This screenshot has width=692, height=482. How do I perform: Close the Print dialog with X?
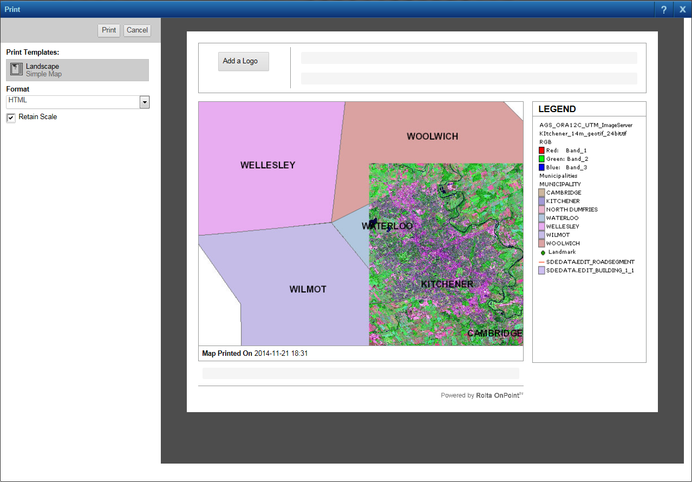click(x=683, y=9)
